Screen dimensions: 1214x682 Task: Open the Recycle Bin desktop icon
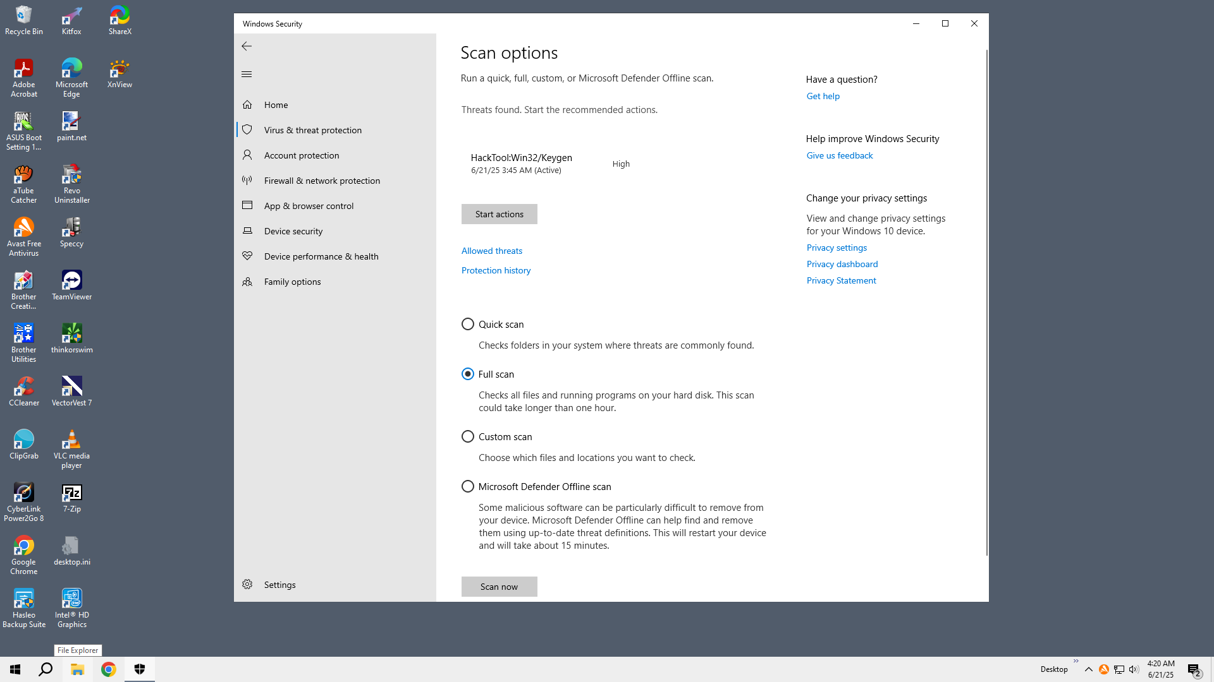tap(24, 21)
